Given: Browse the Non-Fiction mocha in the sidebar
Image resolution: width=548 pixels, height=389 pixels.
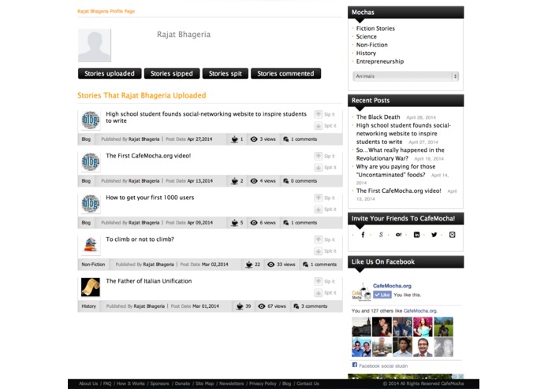Looking at the screenshot, I should click(372, 45).
